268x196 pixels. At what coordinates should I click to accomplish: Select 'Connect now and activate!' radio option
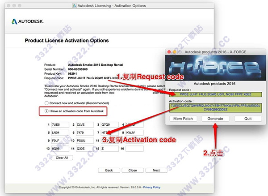[x=46, y=103]
